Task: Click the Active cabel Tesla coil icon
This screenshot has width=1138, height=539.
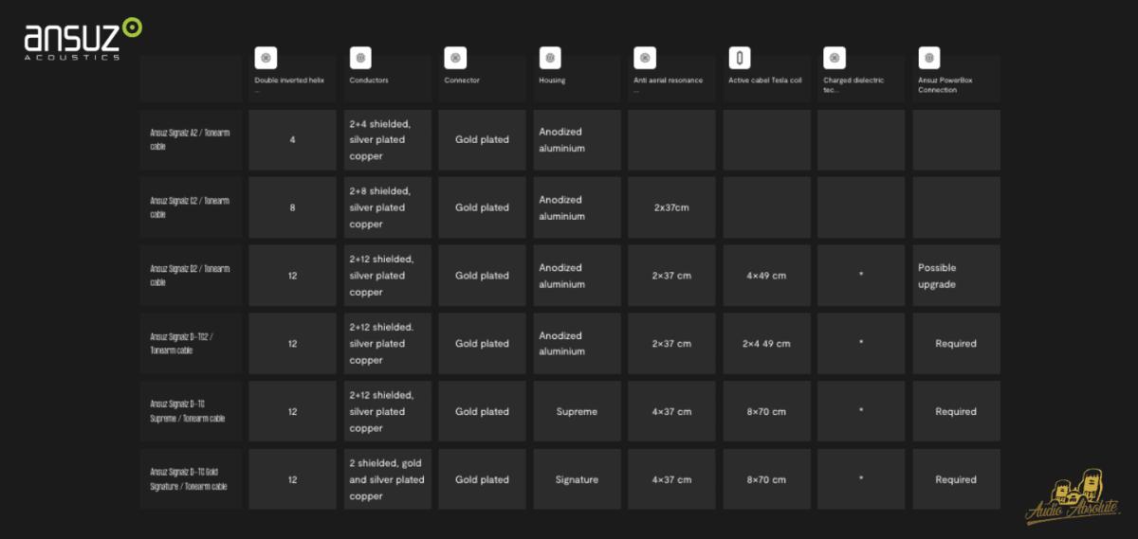Action: 740,58
